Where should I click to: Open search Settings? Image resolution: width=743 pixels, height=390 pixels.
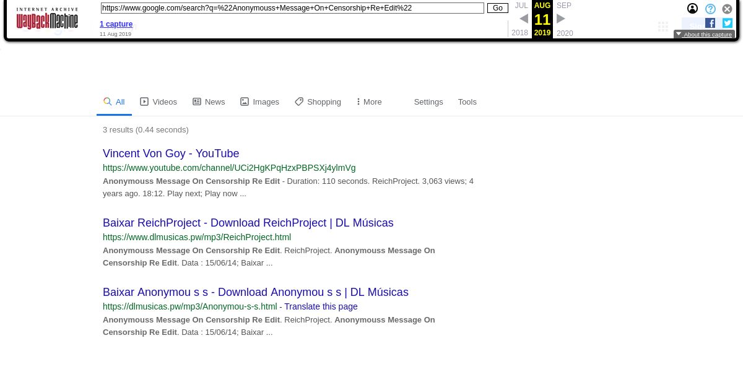tap(428, 102)
